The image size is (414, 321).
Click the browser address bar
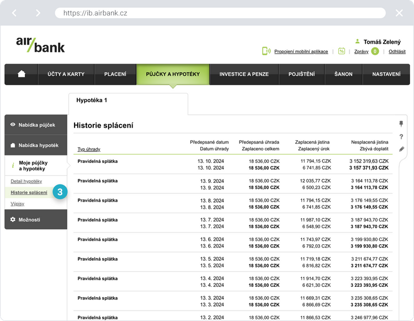coord(221,13)
